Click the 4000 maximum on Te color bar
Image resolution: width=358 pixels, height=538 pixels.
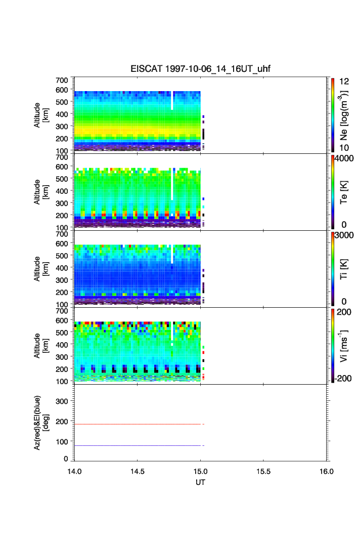click(x=344, y=158)
